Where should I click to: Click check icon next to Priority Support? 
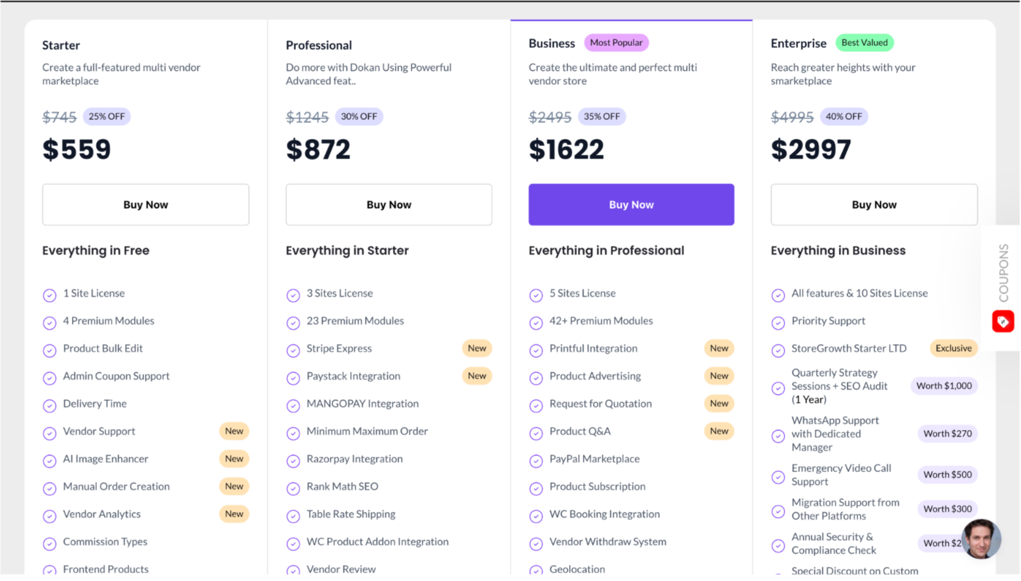tap(778, 323)
